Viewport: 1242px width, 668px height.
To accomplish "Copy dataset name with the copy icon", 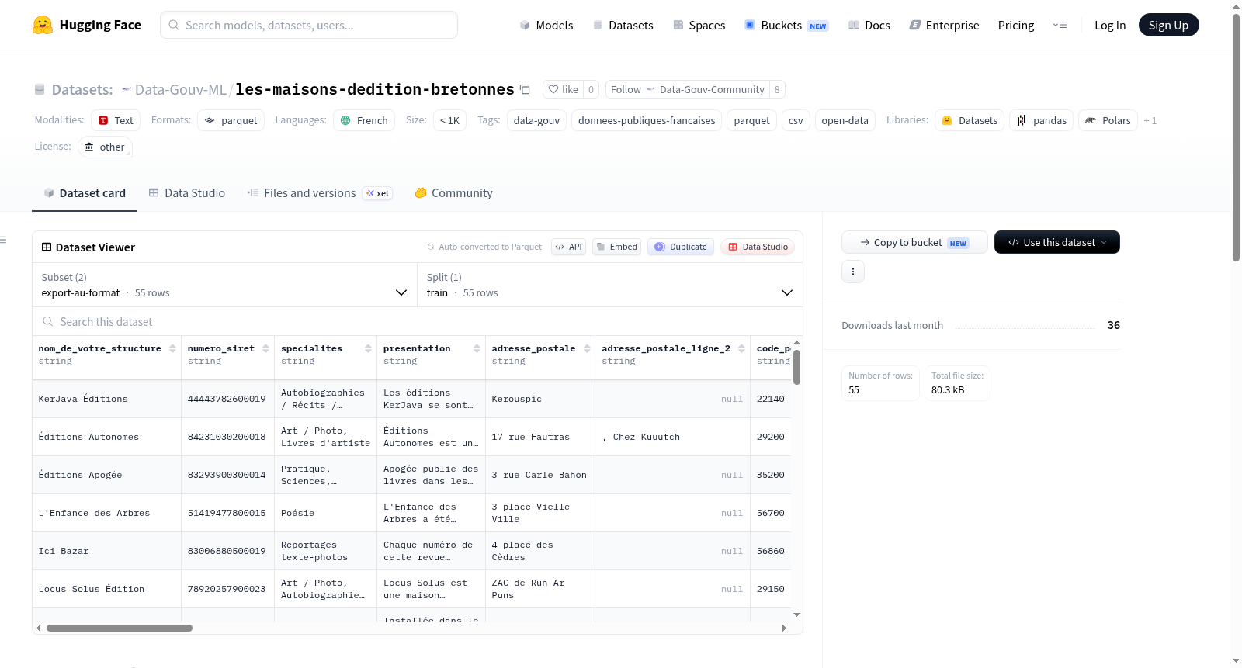I will [525, 89].
